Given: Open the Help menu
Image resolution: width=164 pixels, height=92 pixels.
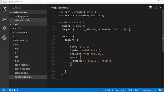Looking at the screenshot, I should click(14, 3).
